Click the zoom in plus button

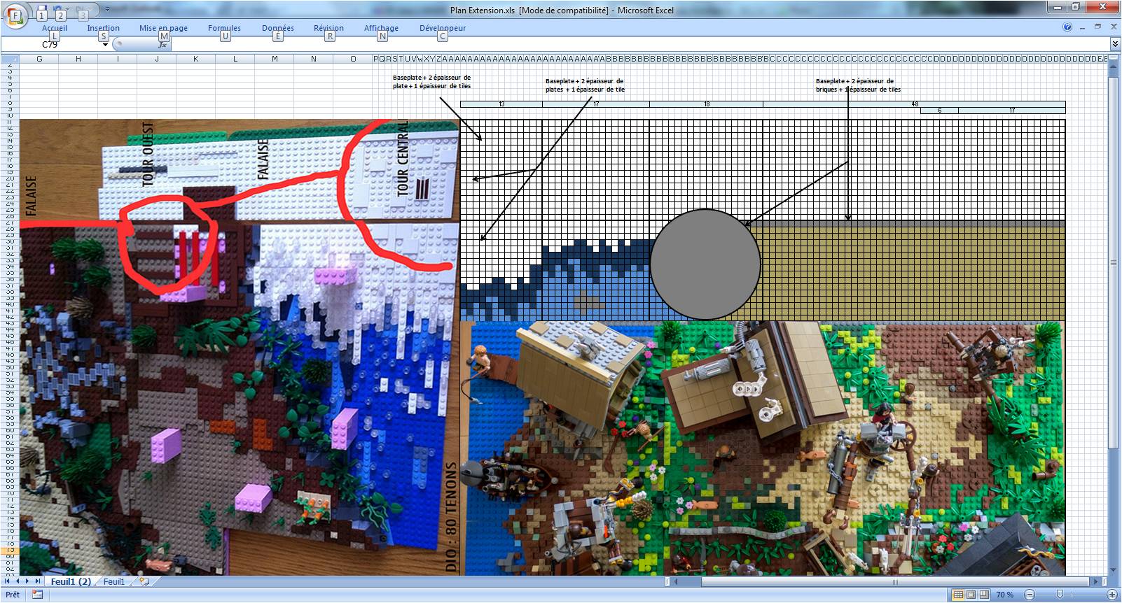point(1111,595)
